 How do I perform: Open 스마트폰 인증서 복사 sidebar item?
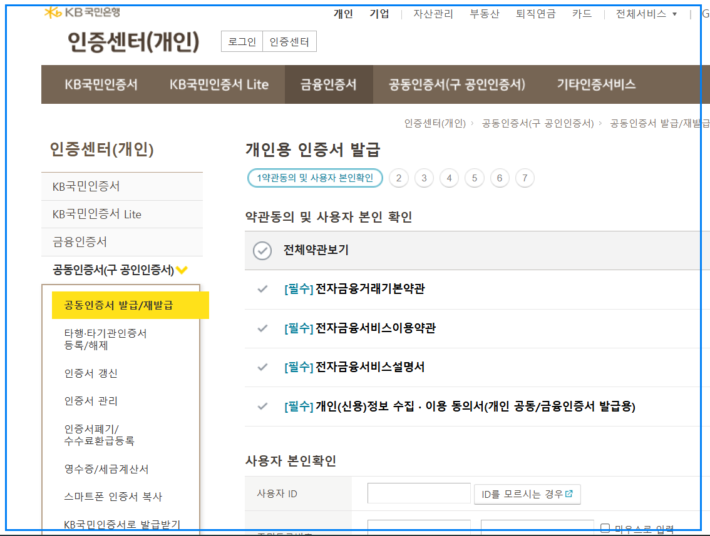(113, 497)
